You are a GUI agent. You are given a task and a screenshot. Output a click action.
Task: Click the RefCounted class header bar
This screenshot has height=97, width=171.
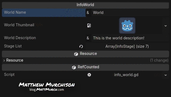click(x=85, y=67)
